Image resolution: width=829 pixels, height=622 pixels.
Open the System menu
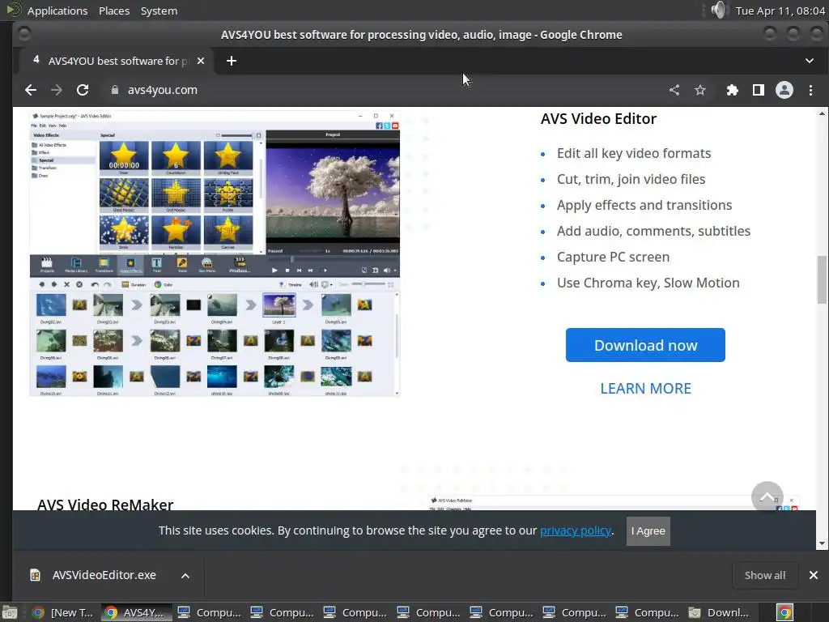pyautogui.click(x=159, y=11)
